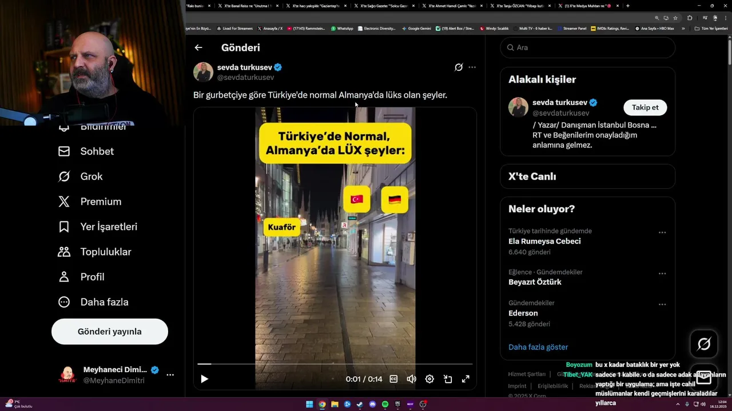Image resolution: width=732 pixels, height=411 pixels.
Task: Open File Explorer from the taskbar
Action: click(x=335, y=404)
